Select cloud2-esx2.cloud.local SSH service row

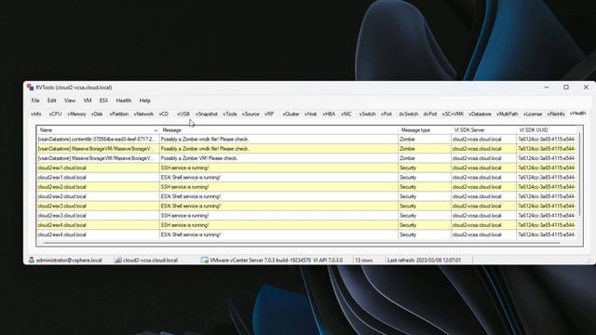coord(307,187)
